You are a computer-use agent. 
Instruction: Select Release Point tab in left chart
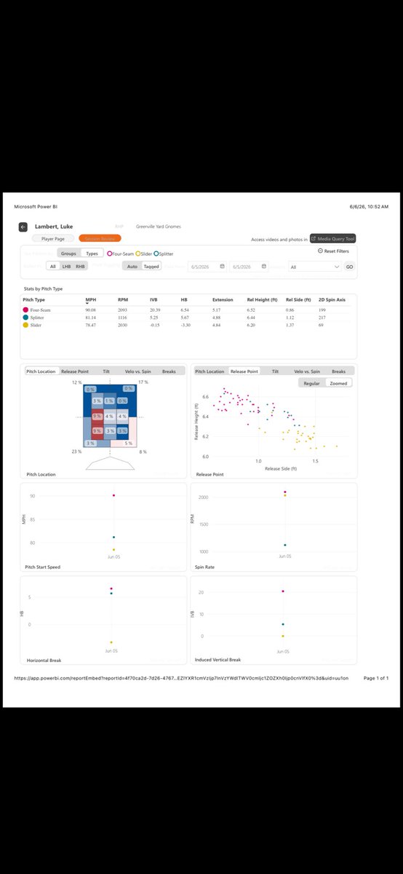pos(76,371)
